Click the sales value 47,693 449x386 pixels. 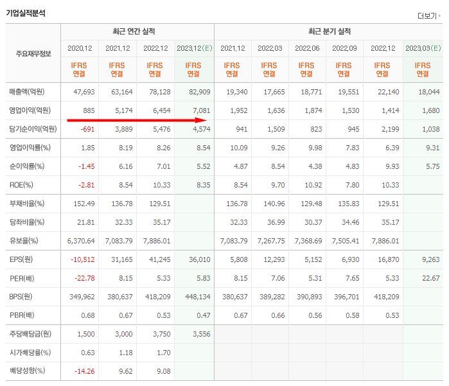point(84,92)
